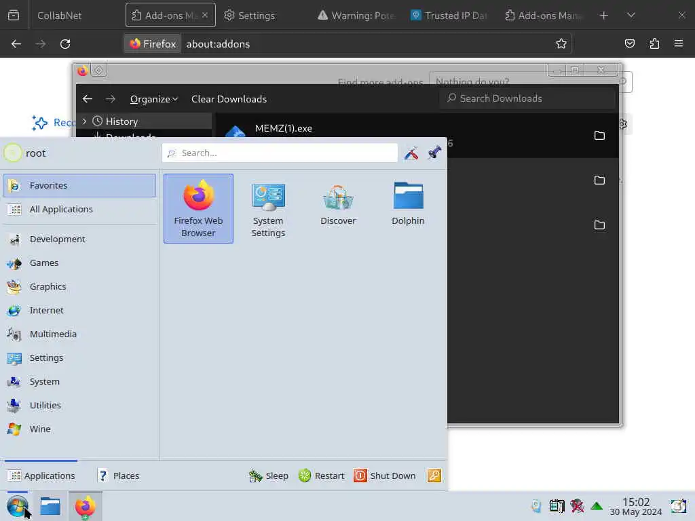Open the Wine category

(79, 429)
